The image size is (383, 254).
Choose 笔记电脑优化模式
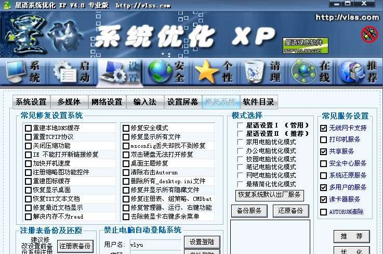click(240, 167)
